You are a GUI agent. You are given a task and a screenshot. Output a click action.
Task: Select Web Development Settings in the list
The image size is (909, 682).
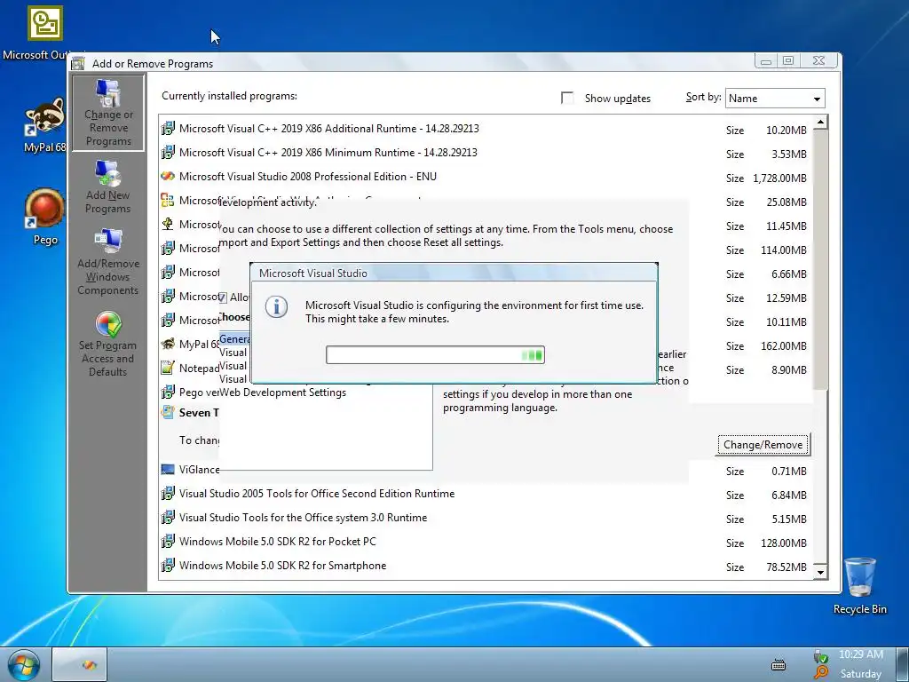(x=283, y=393)
